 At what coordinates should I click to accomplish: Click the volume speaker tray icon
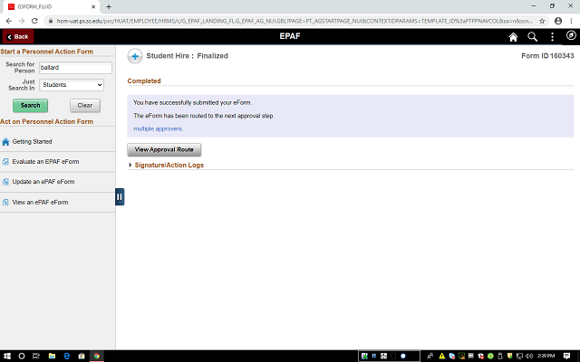pyautogui.click(x=529, y=356)
